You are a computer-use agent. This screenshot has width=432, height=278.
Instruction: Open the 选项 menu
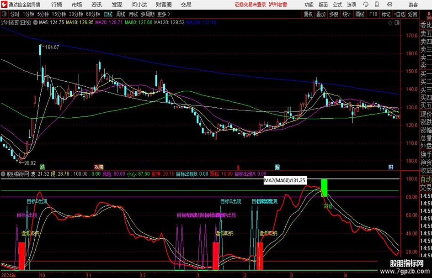point(351,5)
